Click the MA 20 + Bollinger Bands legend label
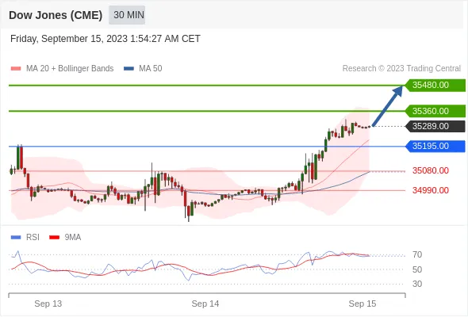The image size is (468, 317). tap(70, 69)
